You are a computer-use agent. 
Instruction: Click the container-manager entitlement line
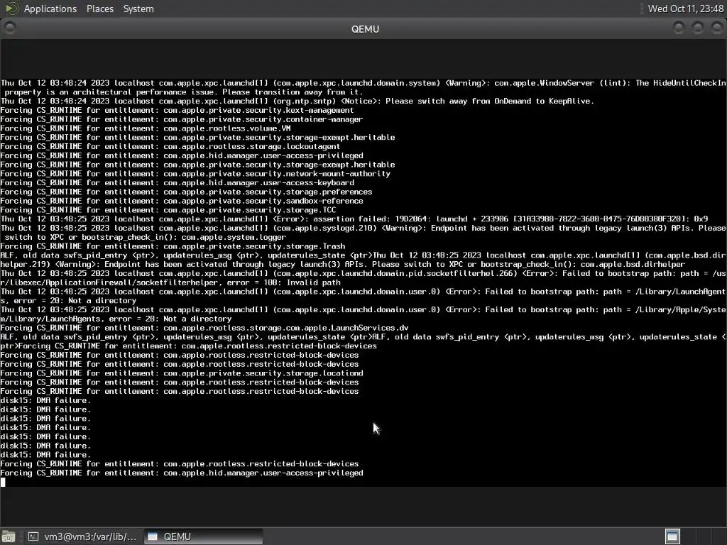point(182,119)
